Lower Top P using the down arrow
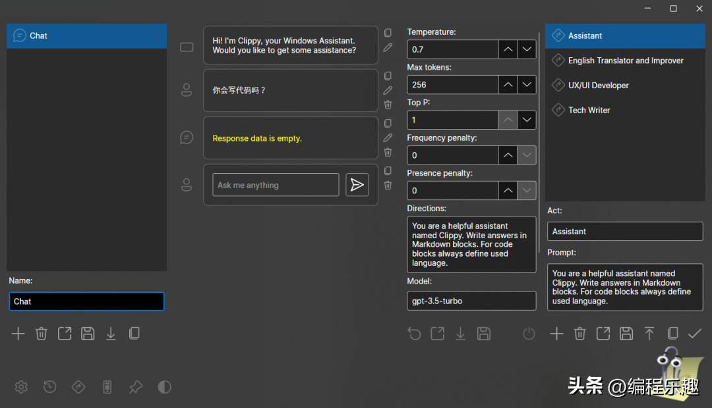 tap(526, 120)
